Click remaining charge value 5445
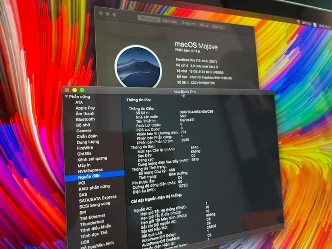 (194, 147)
